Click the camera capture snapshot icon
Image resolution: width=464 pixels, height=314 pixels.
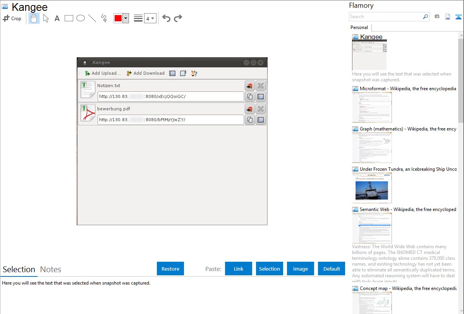437,17
